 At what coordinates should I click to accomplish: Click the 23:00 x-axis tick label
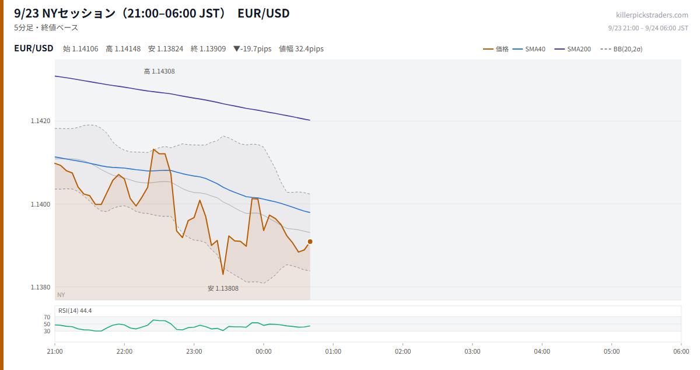[x=194, y=351]
